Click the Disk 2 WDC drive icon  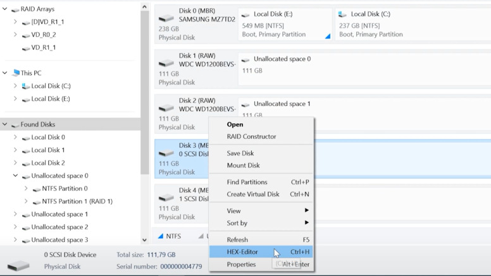click(166, 108)
